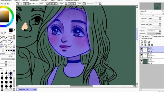Select the AirBrush tool
The height and width of the screenshot is (92, 164).
10,37
